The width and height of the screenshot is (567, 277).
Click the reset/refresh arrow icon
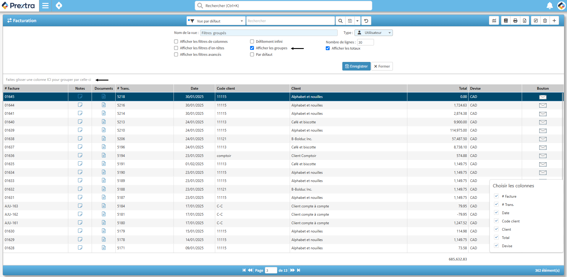366,21
